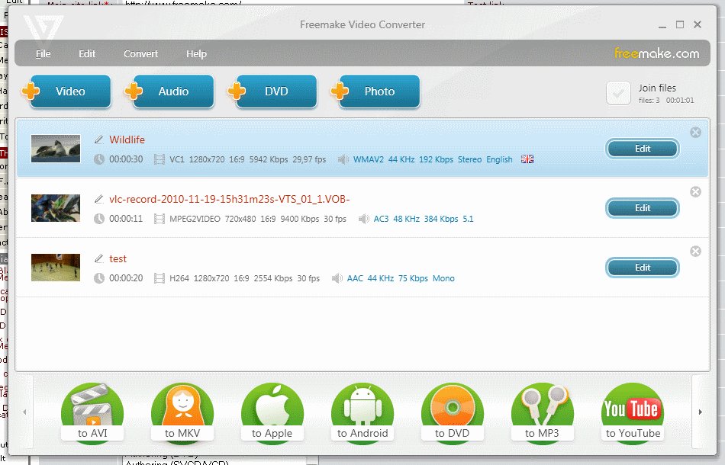Upload to YouTube
The width and height of the screenshot is (725, 465).
coord(633,413)
